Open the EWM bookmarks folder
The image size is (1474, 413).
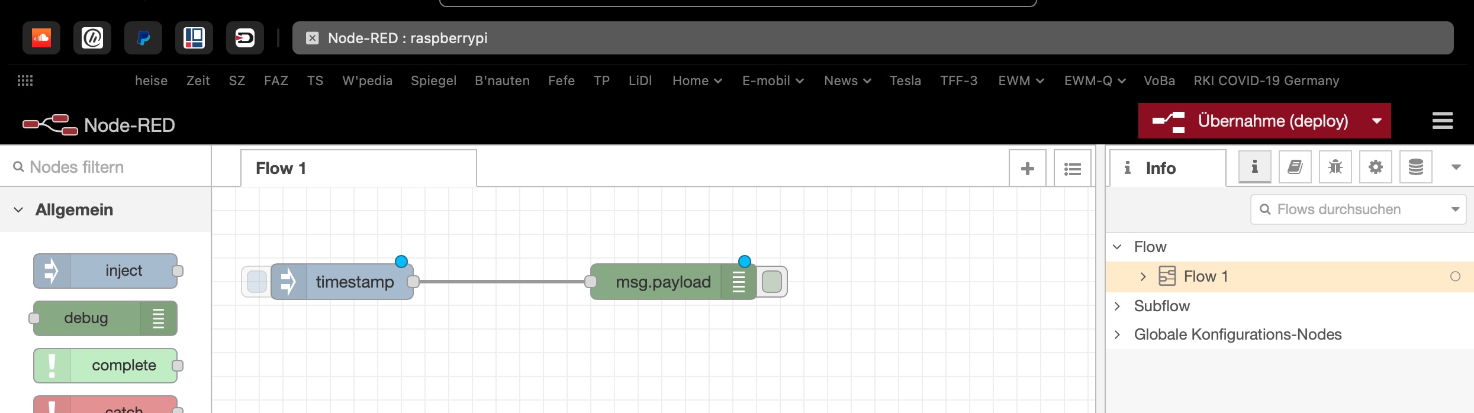pos(1021,80)
